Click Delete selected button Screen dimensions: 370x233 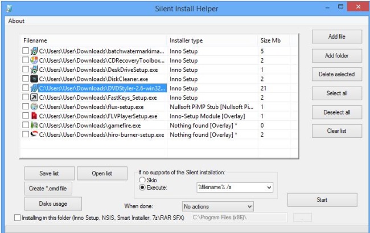337,74
